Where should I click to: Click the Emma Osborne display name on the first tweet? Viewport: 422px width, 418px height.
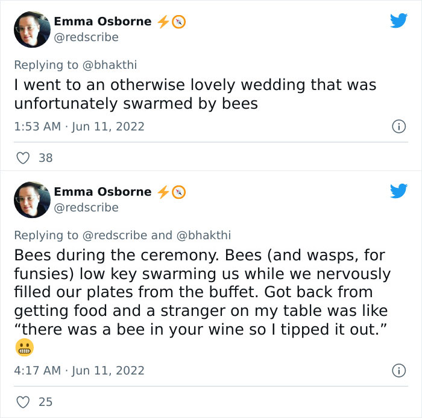102,21
